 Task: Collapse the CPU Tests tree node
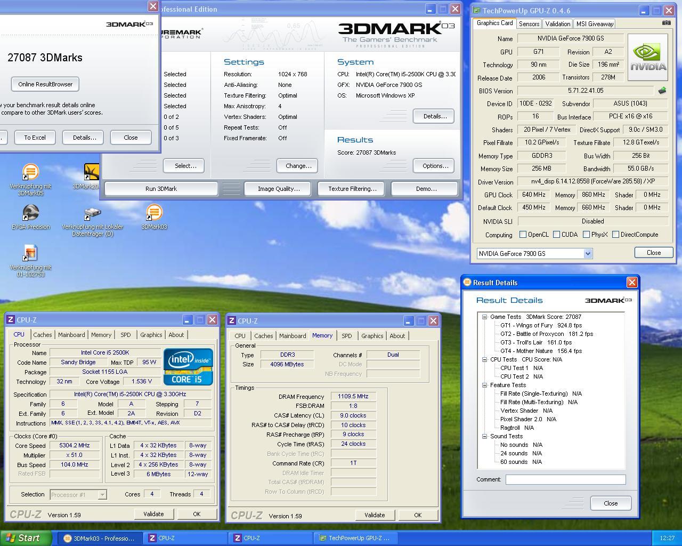tap(485, 359)
